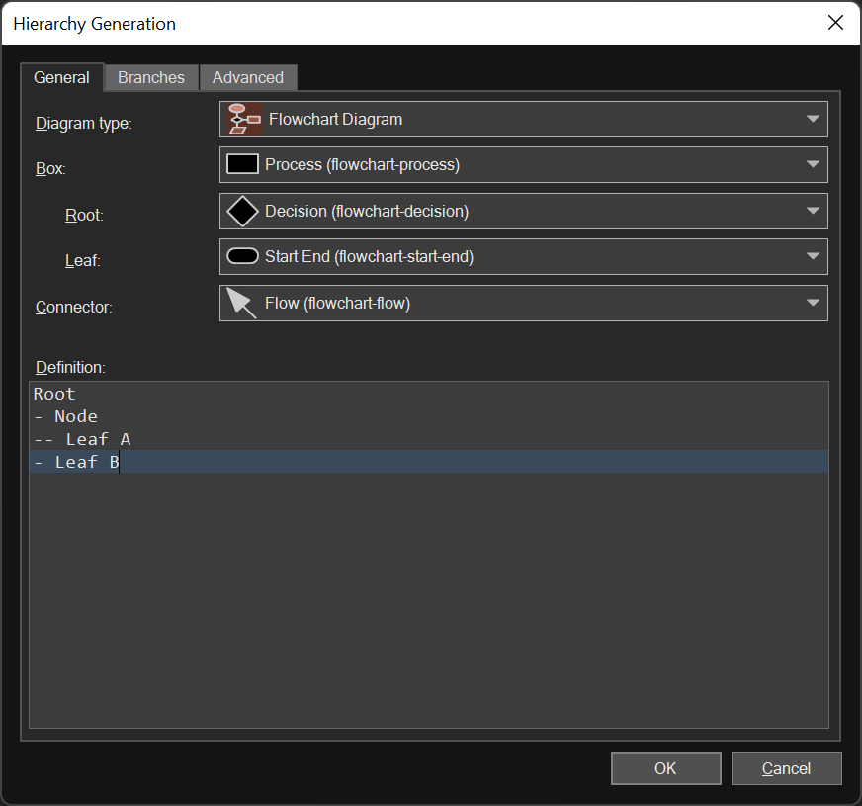Click the Process box rectangle icon
The width and height of the screenshot is (862, 806).
pos(242,165)
